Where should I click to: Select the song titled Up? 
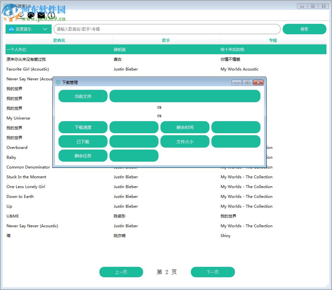tap(9, 206)
